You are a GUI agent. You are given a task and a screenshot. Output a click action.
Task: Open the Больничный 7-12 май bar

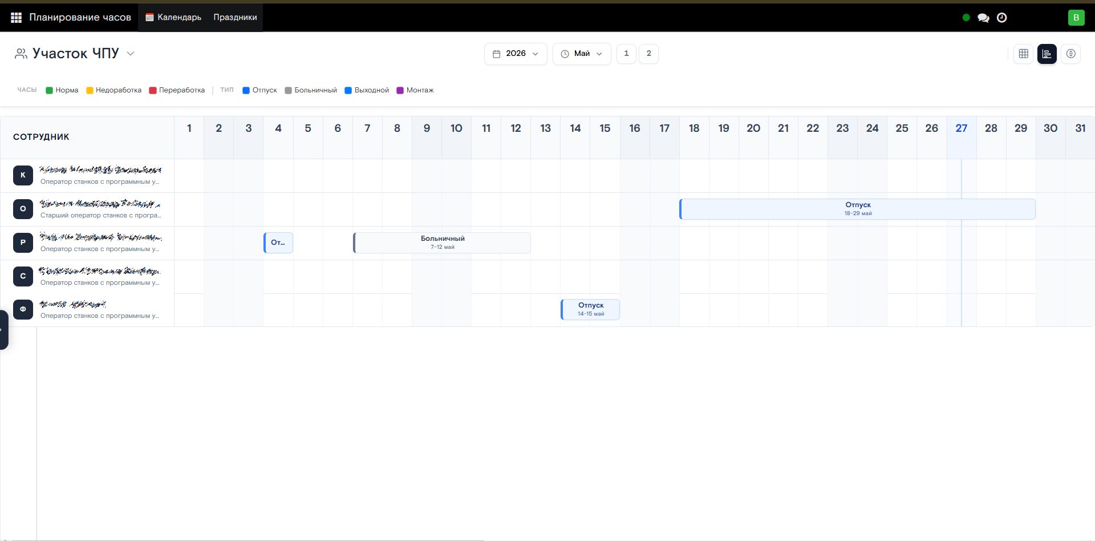tap(442, 243)
